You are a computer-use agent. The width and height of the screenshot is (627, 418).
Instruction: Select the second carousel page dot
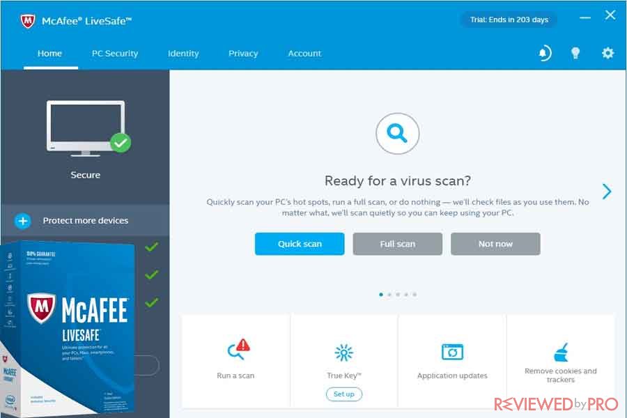point(389,295)
